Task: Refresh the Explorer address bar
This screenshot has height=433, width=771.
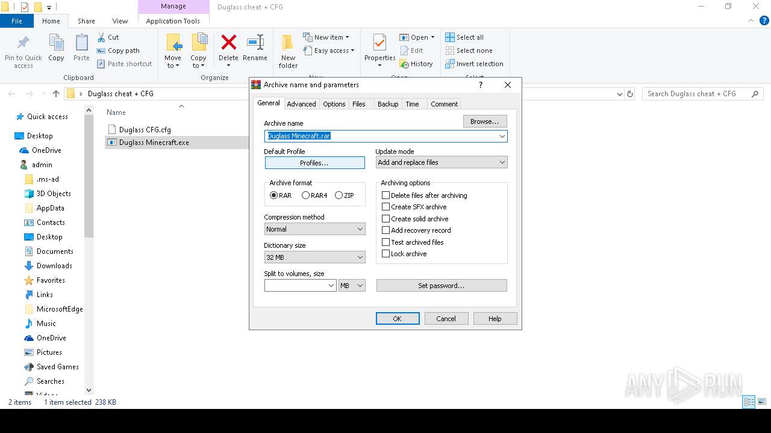Action: [x=630, y=94]
